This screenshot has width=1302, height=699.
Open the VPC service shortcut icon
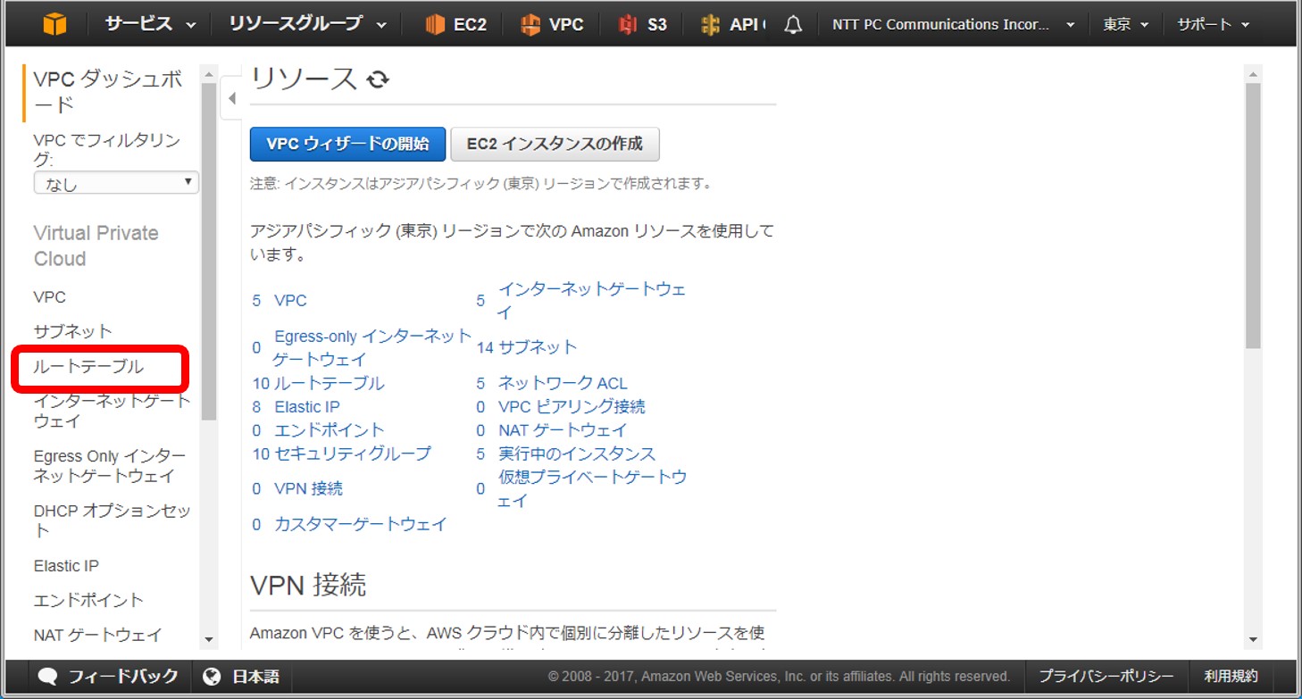tap(530, 25)
